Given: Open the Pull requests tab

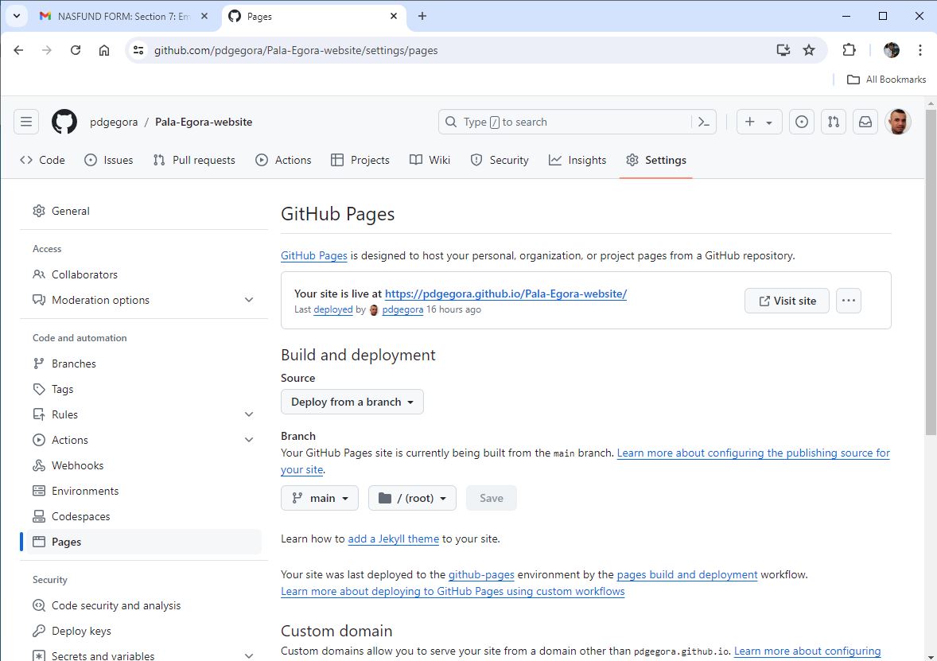Looking at the screenshot, I should (x=194, y=160).
